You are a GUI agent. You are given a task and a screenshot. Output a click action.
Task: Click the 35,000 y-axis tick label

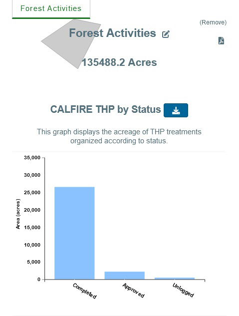(32, 158)
